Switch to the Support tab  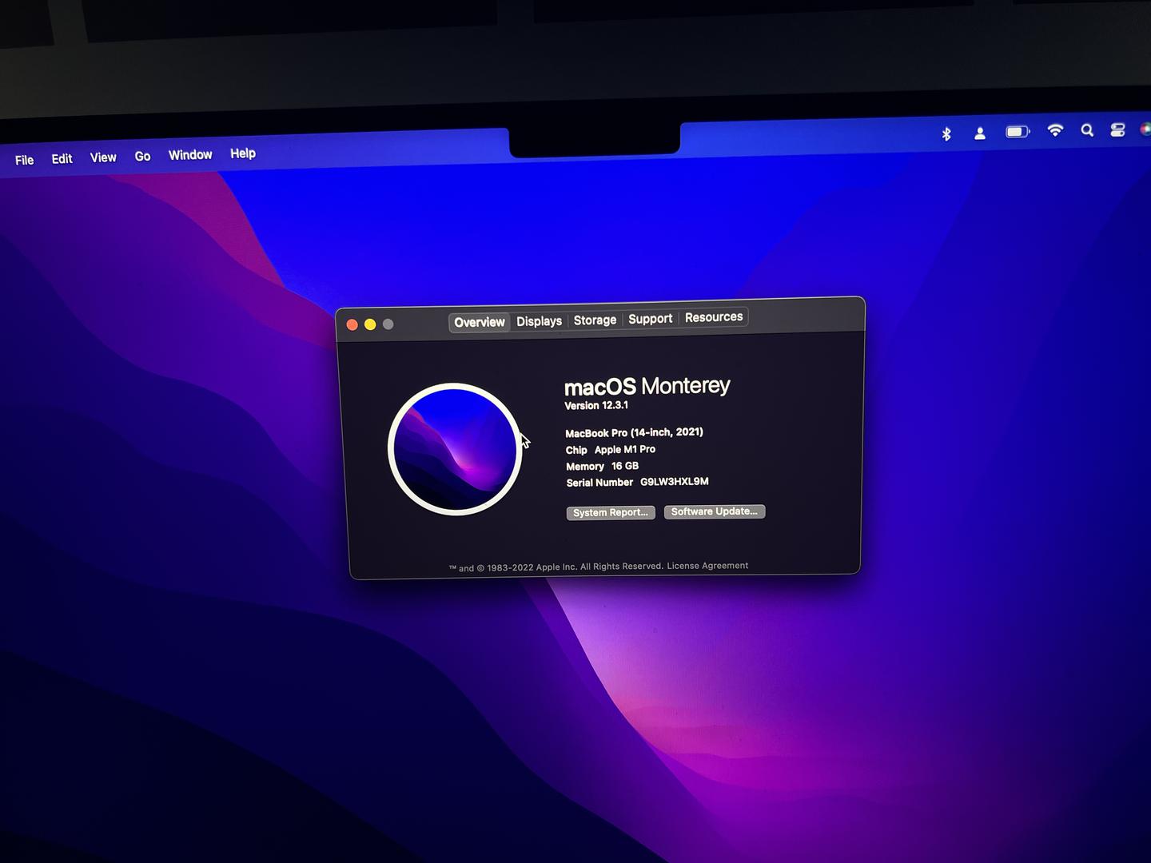pyautogui.click(x=651, y=318)
